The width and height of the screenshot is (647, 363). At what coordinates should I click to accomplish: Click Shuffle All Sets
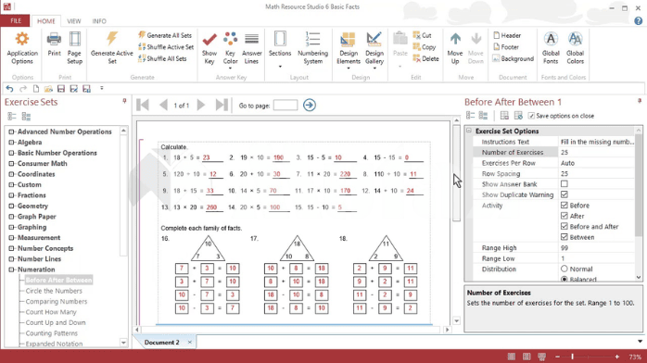[162, 58]
